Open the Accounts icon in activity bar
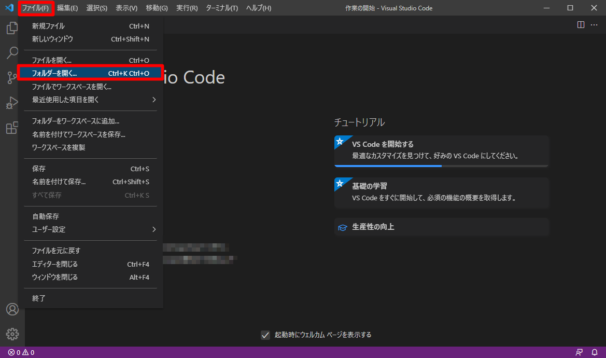The height and width of the screenshot is (358, 606). coord(12,309)
